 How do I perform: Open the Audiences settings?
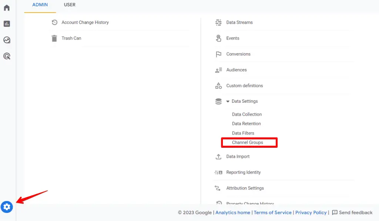pyautogui.click(x=237, y=70)
